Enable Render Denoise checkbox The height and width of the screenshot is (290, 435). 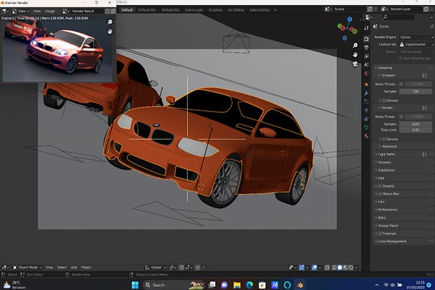384,139
